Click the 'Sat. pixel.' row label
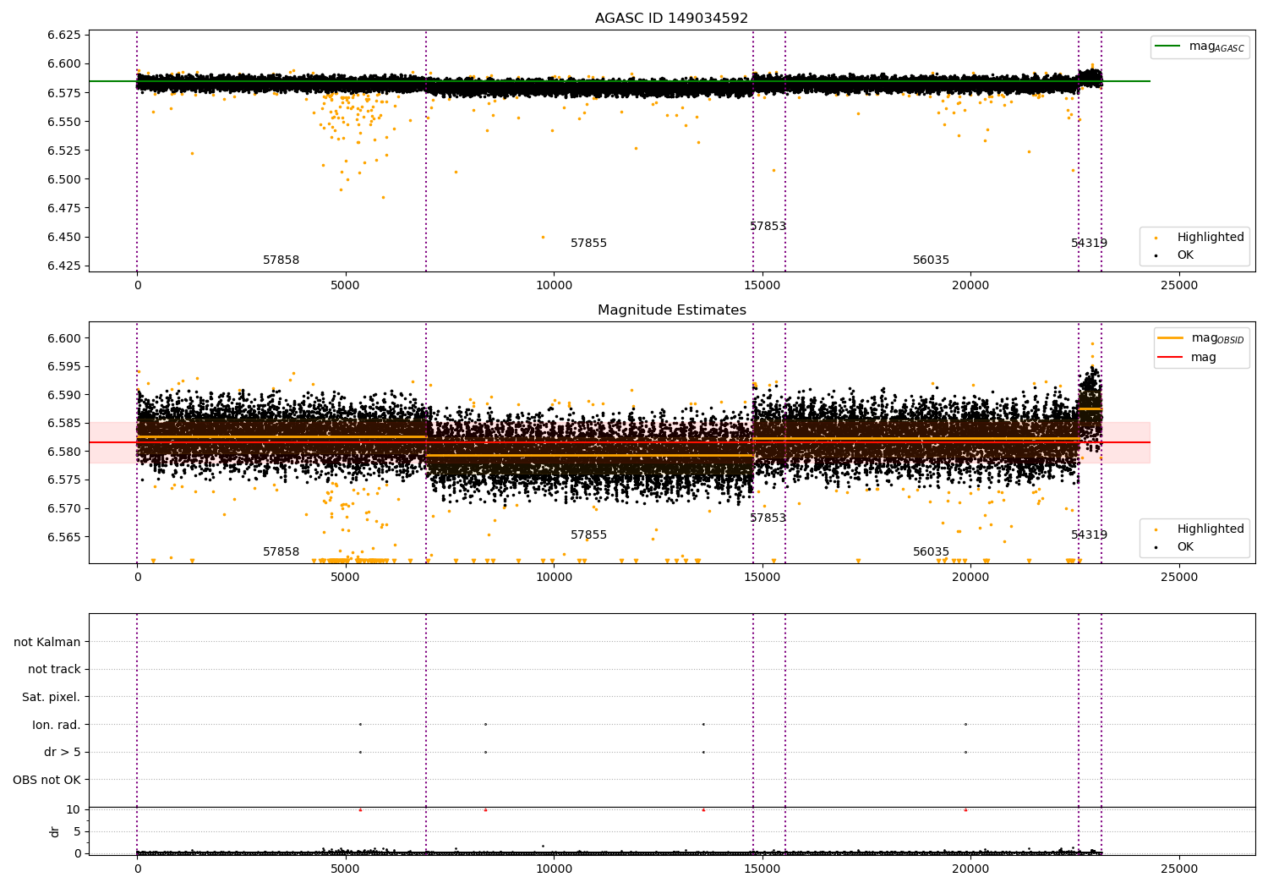 click(x=52, y=698)
